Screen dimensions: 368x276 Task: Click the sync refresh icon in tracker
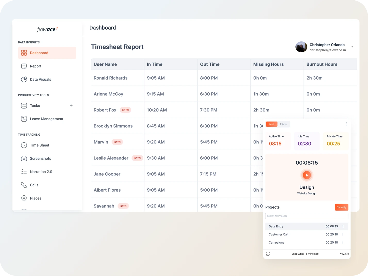(268, 254)
